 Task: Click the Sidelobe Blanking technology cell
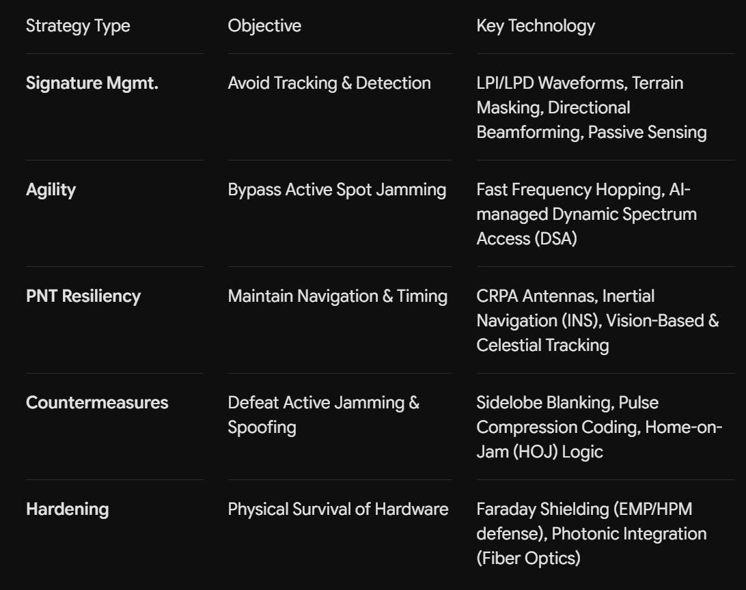tap(600, 427)
